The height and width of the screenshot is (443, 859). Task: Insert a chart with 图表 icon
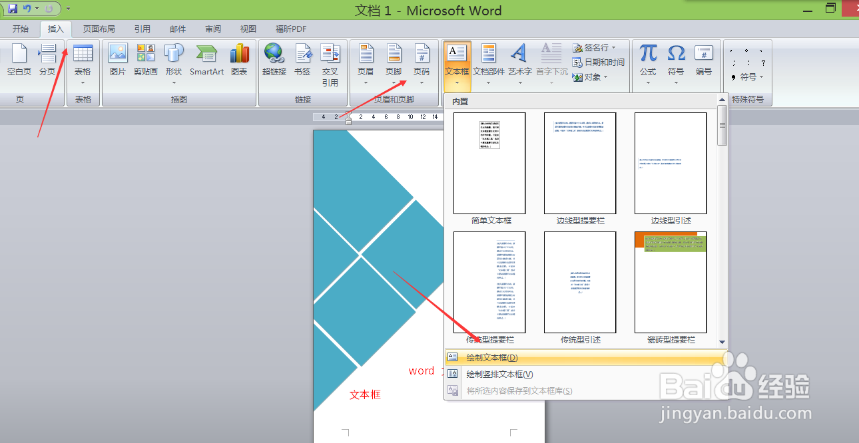click(239, 60)
